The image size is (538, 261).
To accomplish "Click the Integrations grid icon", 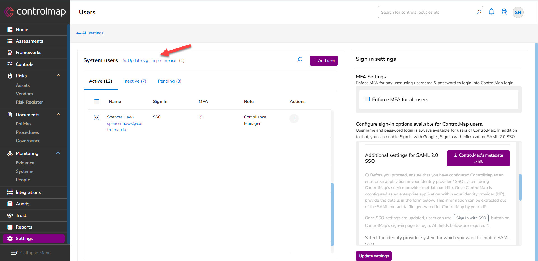I will [10, 192].
